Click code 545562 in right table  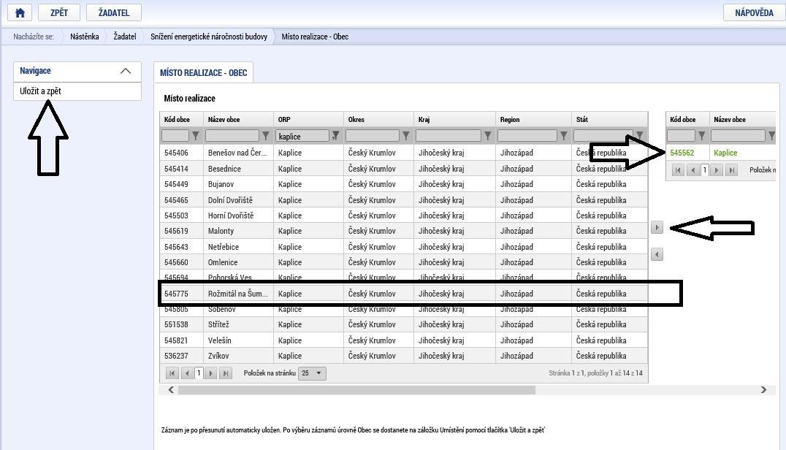[x=682, y=153]
